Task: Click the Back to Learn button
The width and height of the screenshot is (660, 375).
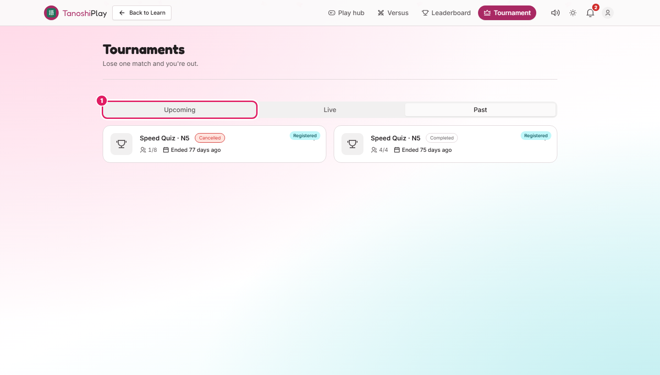Action: click(x=142, y=13)
